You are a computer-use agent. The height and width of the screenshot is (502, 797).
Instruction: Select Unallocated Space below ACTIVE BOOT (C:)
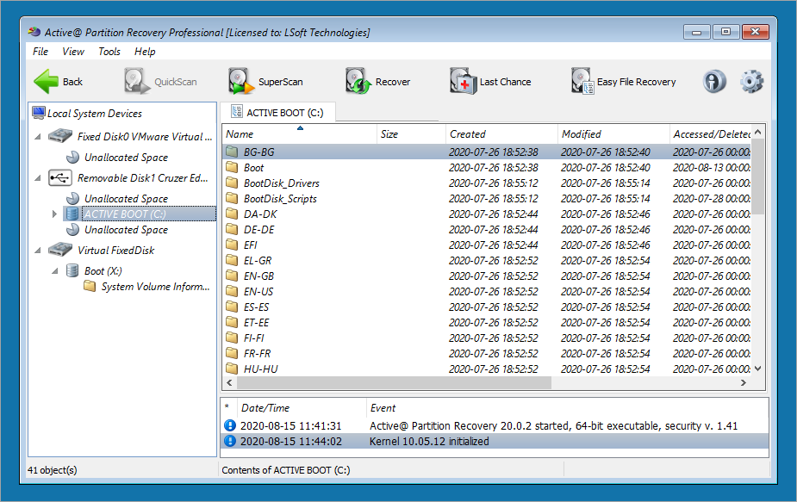(x=126, y=230)
